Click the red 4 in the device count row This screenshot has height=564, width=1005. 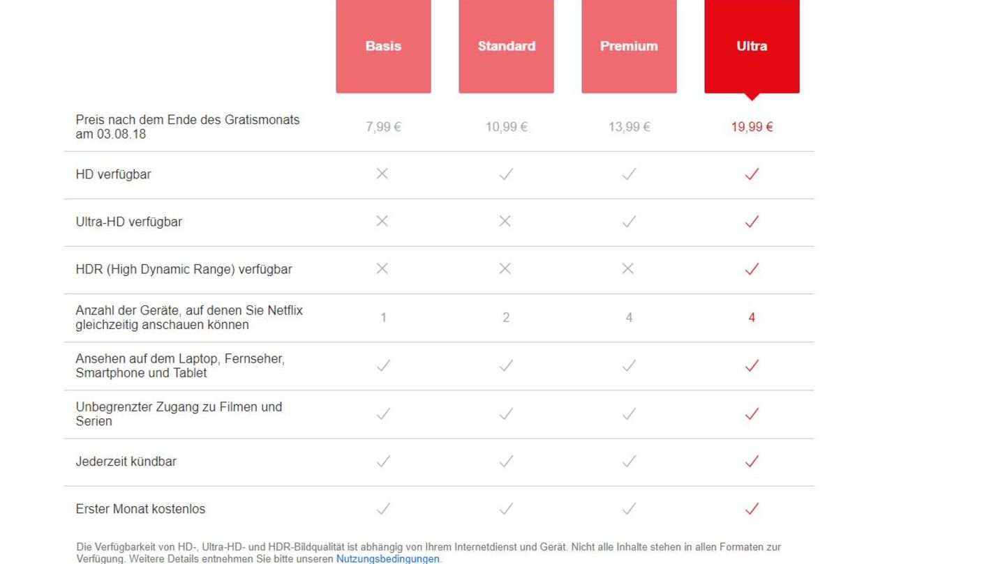tap(751, 317)
